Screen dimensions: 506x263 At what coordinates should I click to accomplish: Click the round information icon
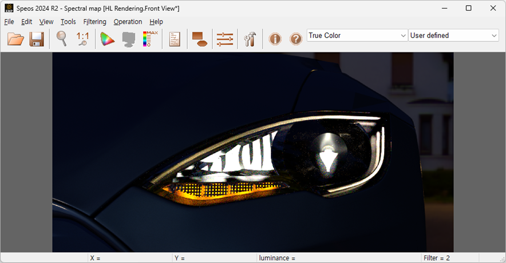[275, 39]
